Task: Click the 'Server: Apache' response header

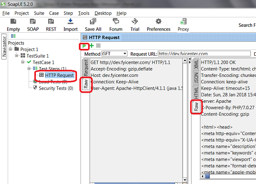Action: [x=216, y=101]
